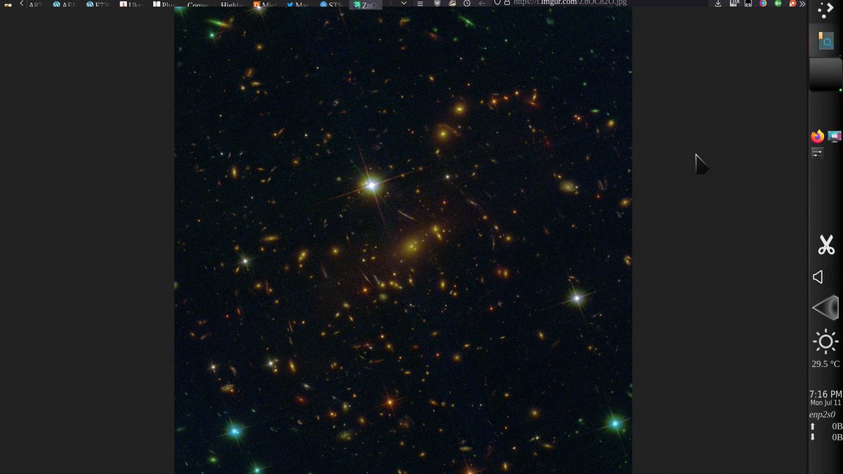Switch to the Twitter Max tab
843x474 pixels.
tap(299, 4)
